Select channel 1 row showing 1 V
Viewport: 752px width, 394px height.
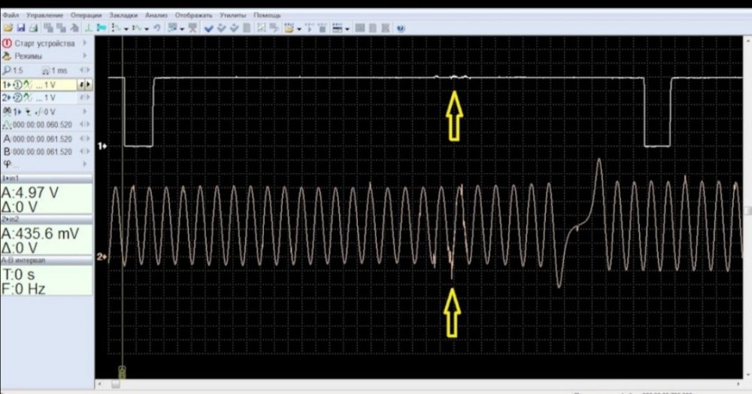39,85
